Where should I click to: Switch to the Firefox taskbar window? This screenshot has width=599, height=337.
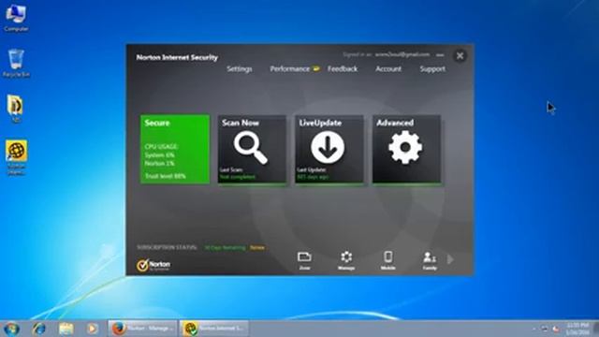(142, 329)
